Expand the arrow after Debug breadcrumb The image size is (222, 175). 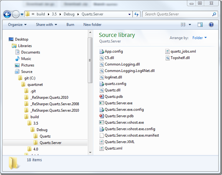78,14
